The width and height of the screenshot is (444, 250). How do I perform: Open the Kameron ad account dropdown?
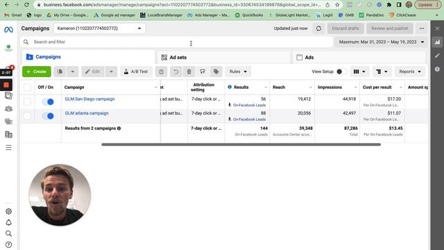pyautogui.click(x=99, y=28)
